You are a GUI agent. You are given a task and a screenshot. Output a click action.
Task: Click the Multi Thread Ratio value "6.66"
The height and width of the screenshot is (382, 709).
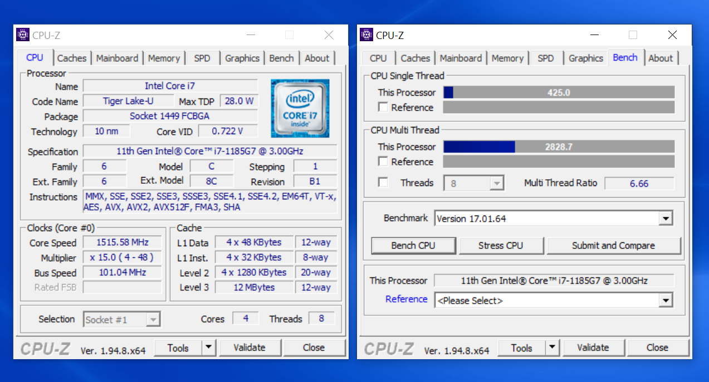(x=639, y=183)
